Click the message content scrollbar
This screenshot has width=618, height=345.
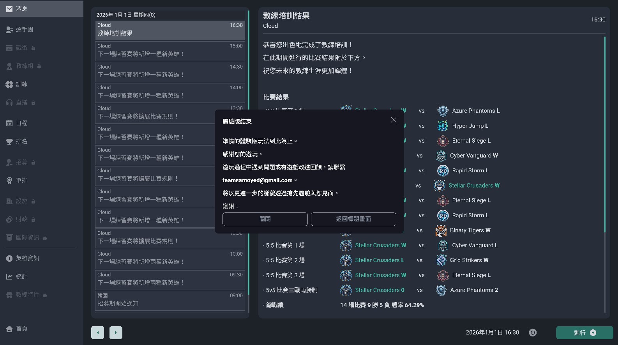point(605,134)
